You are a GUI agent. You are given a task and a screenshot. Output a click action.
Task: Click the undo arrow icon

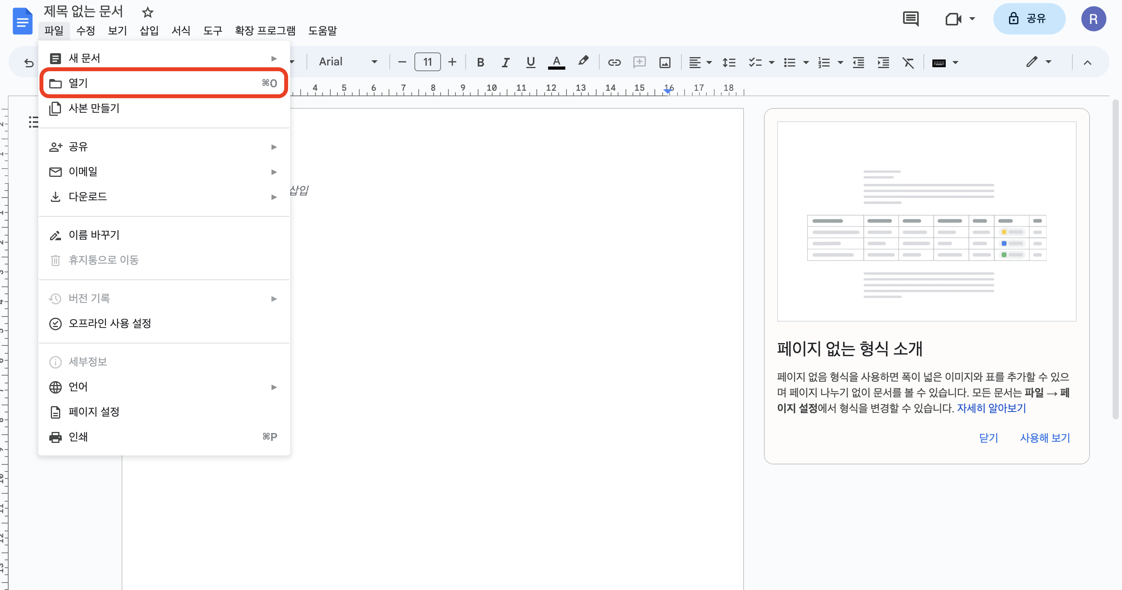[x=29, y=63]
